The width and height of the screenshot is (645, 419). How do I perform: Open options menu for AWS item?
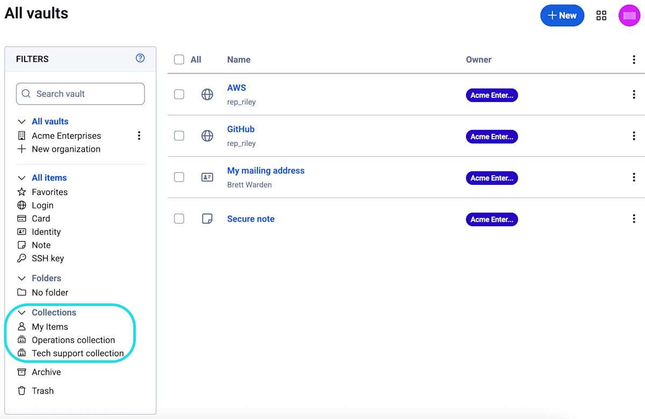634,95
